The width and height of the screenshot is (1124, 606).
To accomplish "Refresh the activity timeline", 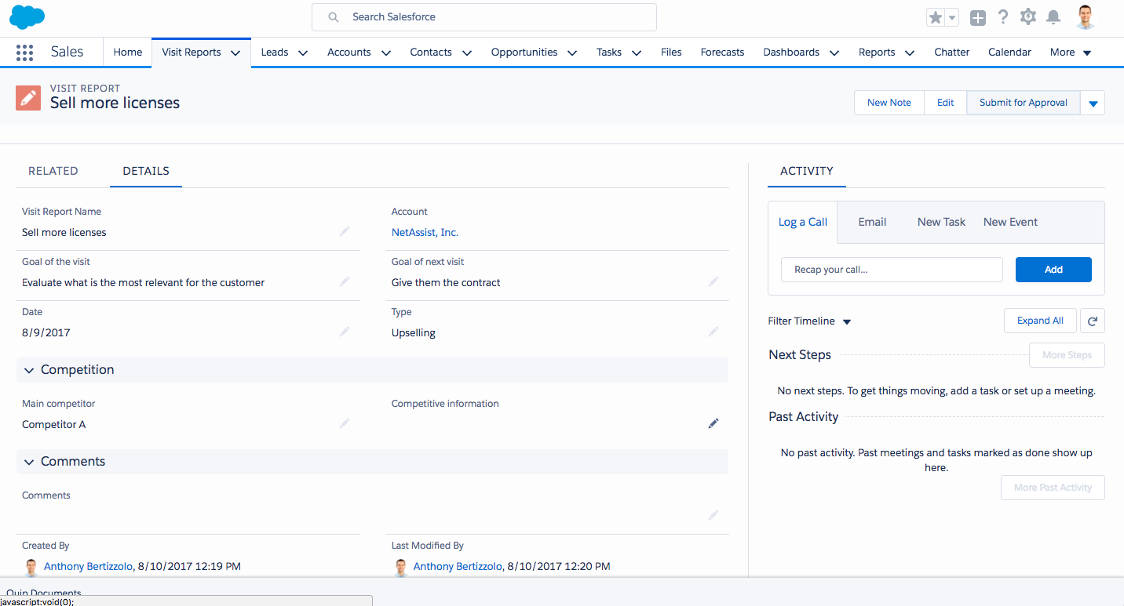I will 1092,320.
